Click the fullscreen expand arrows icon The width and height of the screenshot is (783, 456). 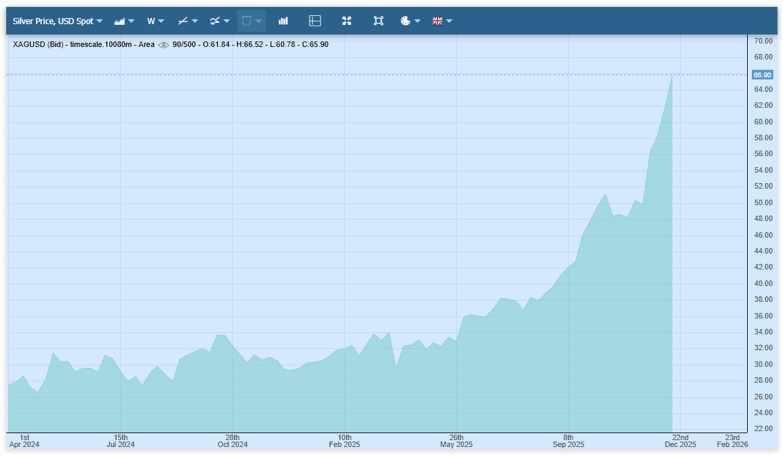click(x=347, y=21)
